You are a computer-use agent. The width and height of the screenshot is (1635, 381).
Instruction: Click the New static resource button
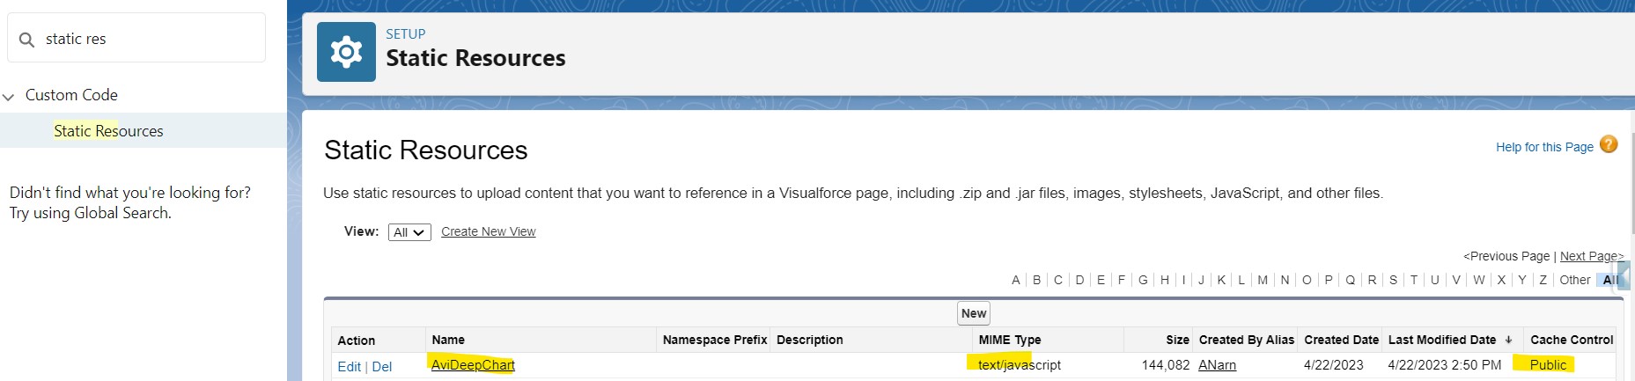pyautogui.click(x=974, y=313)
